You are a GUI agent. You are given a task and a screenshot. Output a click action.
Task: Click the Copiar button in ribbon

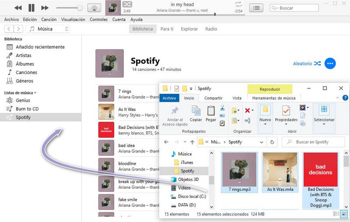click(x=196, y=114)
